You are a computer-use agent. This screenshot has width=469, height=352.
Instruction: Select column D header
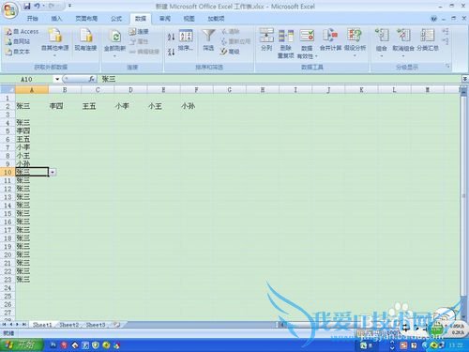[x=130, y=90]
